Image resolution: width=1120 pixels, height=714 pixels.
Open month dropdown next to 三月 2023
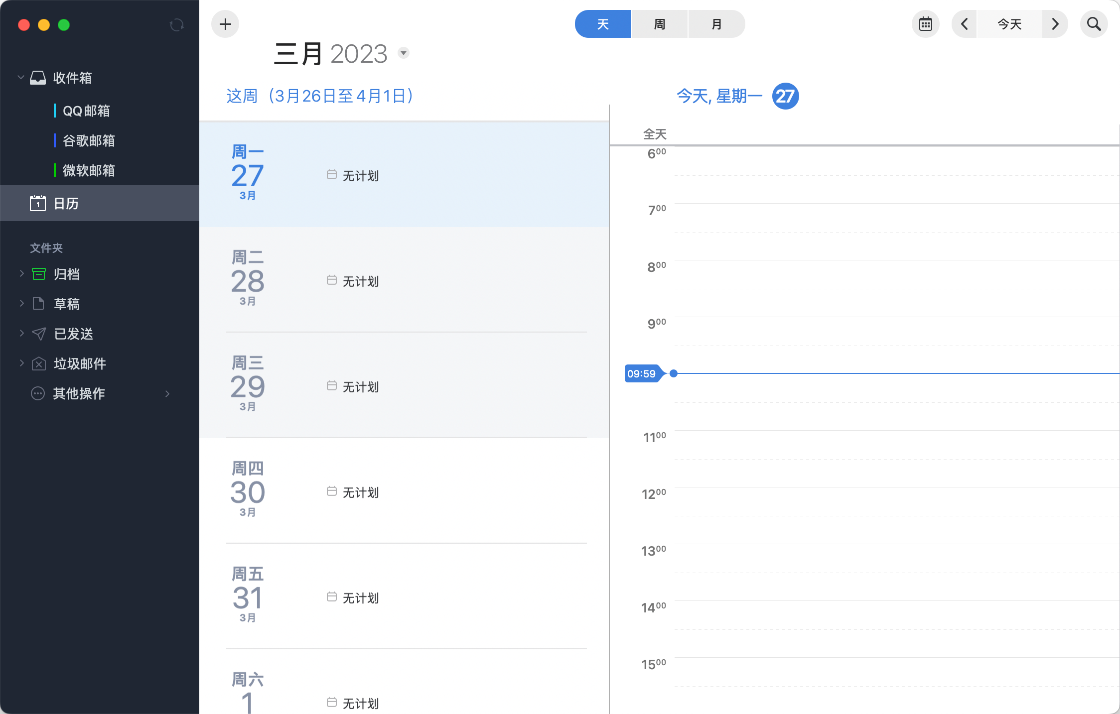[x=404, y=53]
